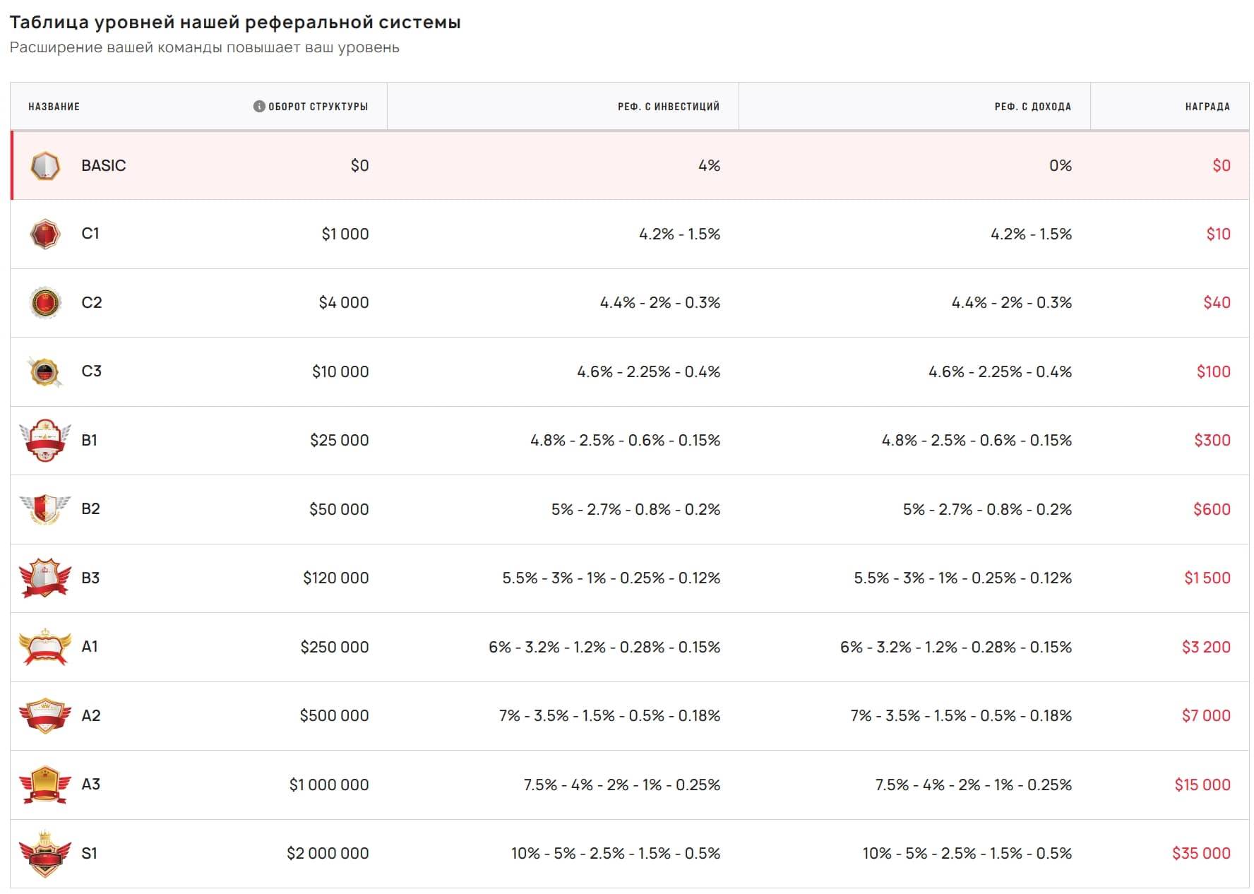Click the C3 level badge icon
This screenshot has height=894, width=1254.
(44, 372)
